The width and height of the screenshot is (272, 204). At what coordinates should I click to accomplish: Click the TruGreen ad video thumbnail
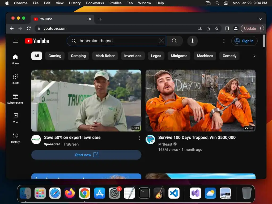coord(86,100)
